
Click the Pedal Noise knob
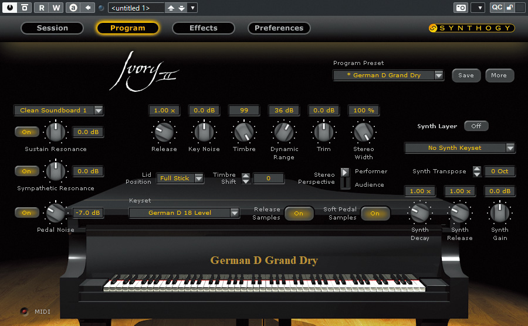click(x=56, y=212)
